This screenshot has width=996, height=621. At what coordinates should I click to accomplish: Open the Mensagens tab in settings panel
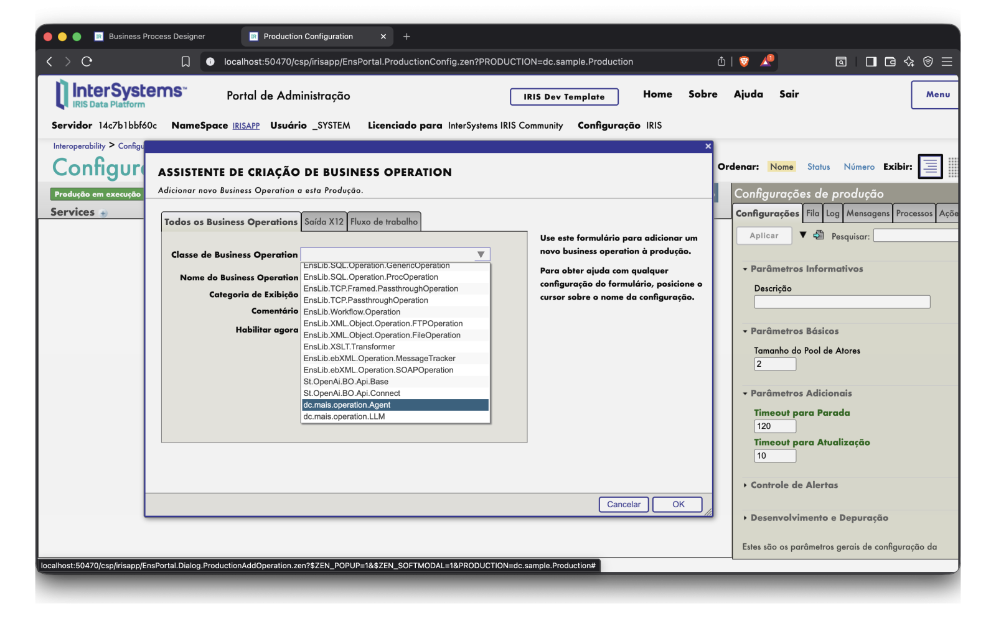coord(867,213)
